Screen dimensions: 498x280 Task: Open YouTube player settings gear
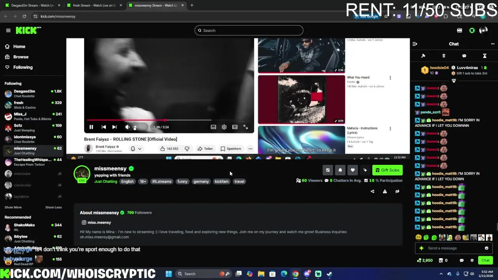(224, 127)
